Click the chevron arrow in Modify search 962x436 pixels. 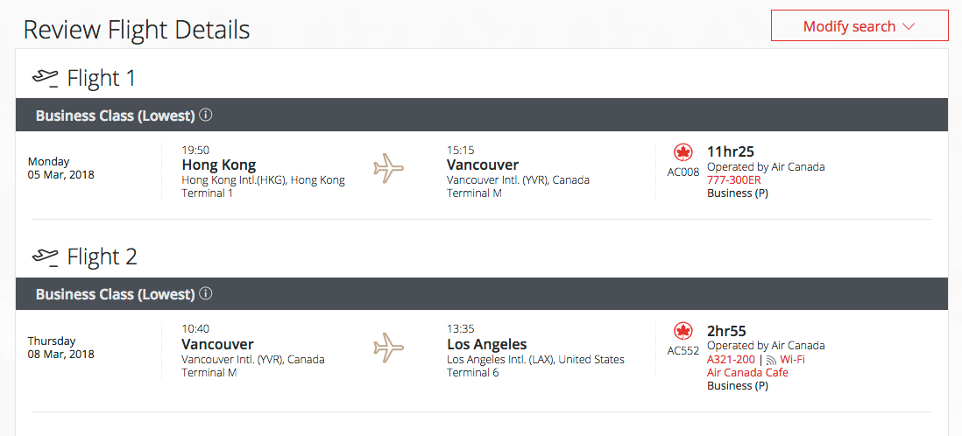click(x=909, y=27)
